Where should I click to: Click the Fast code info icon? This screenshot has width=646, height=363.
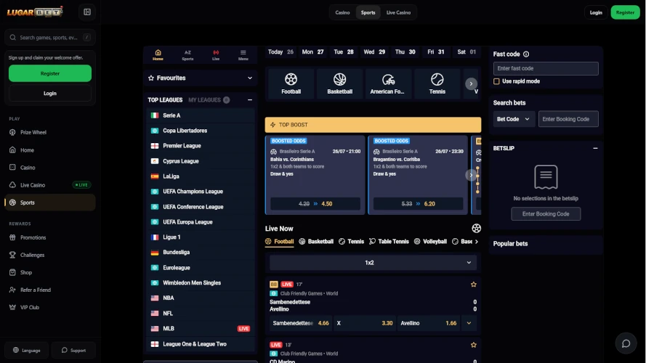(x=526, y=54)
